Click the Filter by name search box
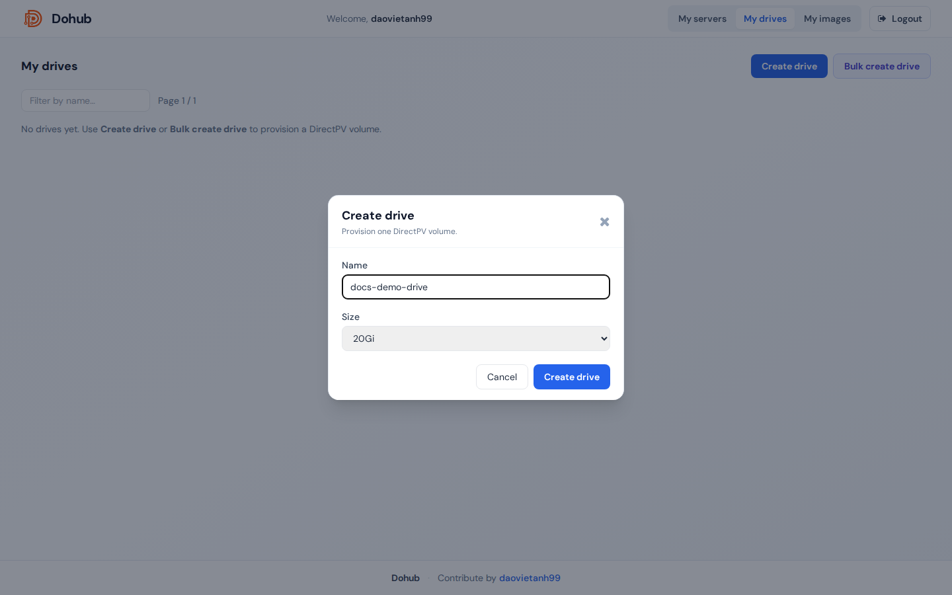This screenshot has width=952, height=595. pyautogui.click(x=86, y=100)
